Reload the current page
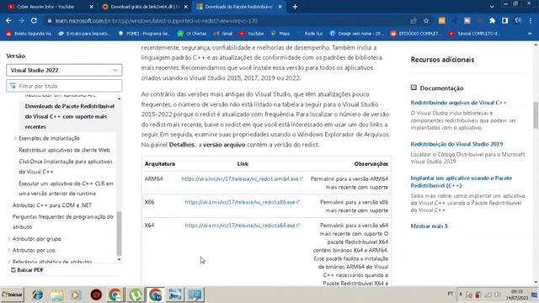Image resolution: width=539 pixels, height=303 pixels. [x=34, y=20]
